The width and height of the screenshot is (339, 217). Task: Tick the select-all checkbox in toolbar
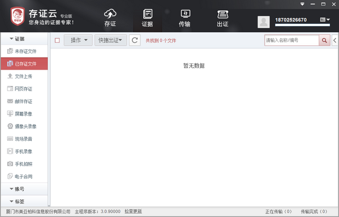57,40
